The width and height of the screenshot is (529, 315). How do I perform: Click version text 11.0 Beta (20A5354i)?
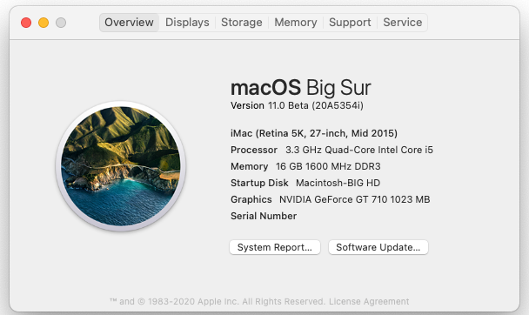[x=316, y=105]
